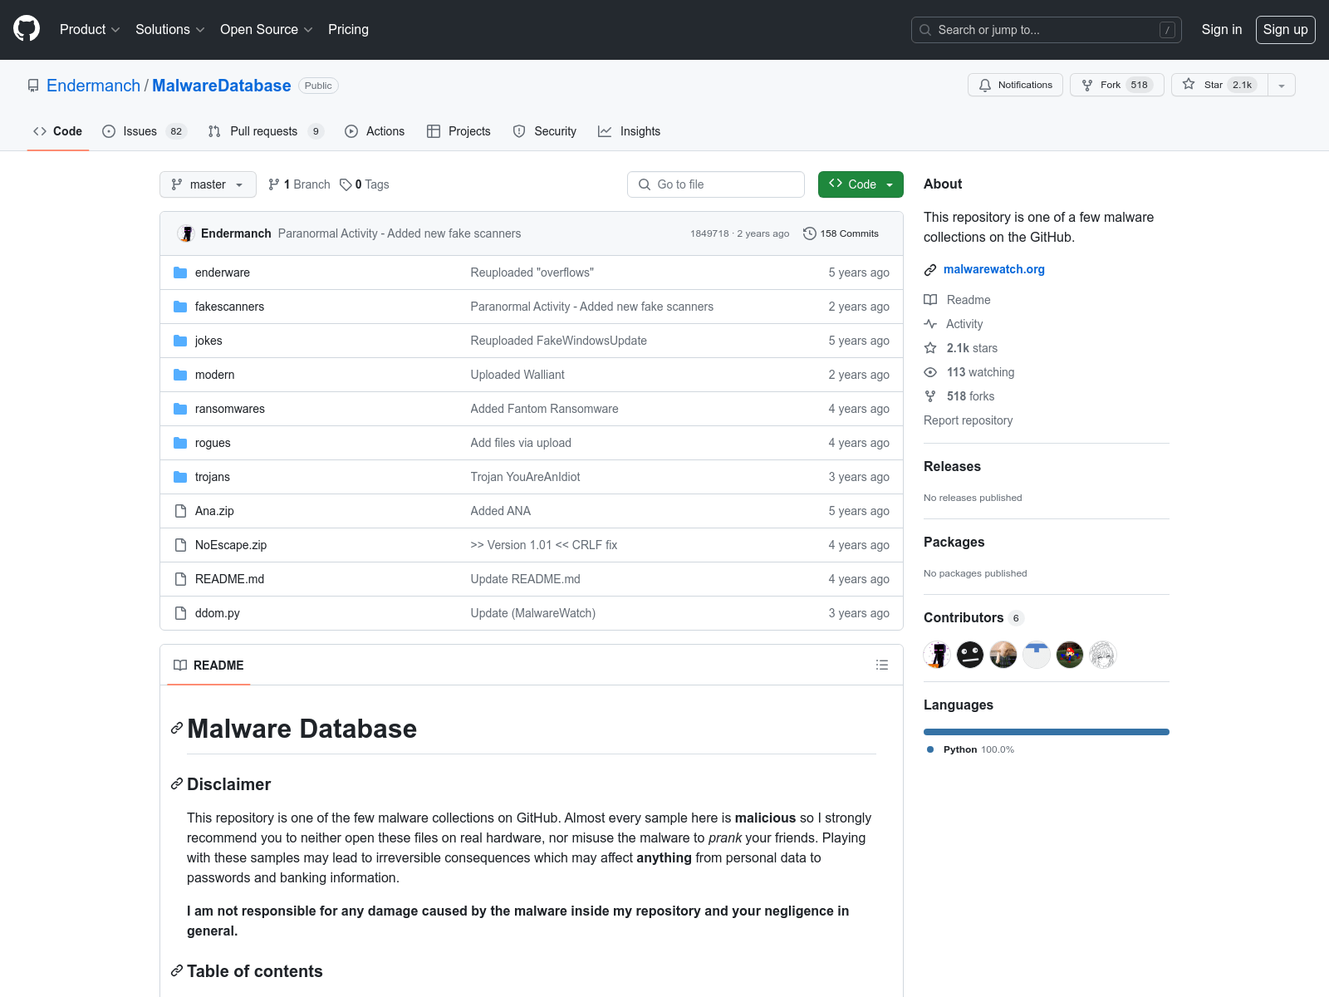This screenshot has width=1329, height=997.
Task: Expand the Open Source menu
Action: tap(266, 29)
